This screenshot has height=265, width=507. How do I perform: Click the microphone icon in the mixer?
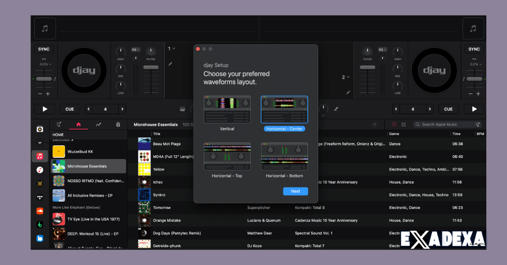pos(336,109)
